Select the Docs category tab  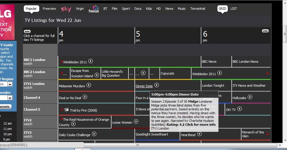(x=138, y=9)
